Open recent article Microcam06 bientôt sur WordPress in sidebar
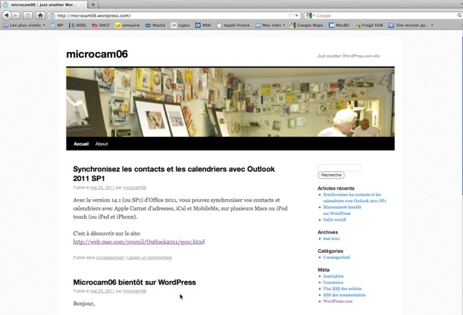463x315 pixels. pyautogui.click(x=342, y=211)
